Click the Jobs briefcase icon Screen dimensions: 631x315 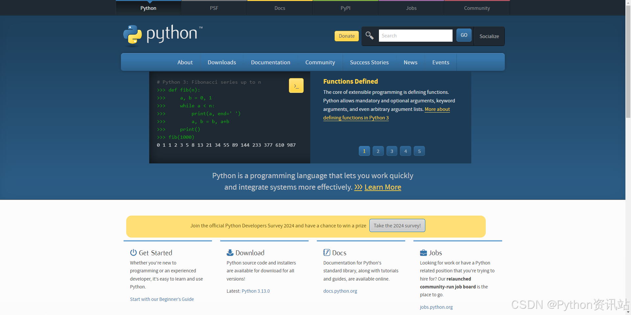[x=423, y=253]
